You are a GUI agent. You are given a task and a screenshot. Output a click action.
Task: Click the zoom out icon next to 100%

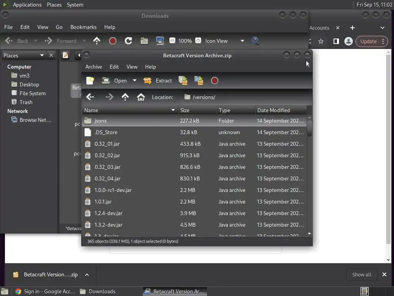pyautogui.click(x=172, y=40)
